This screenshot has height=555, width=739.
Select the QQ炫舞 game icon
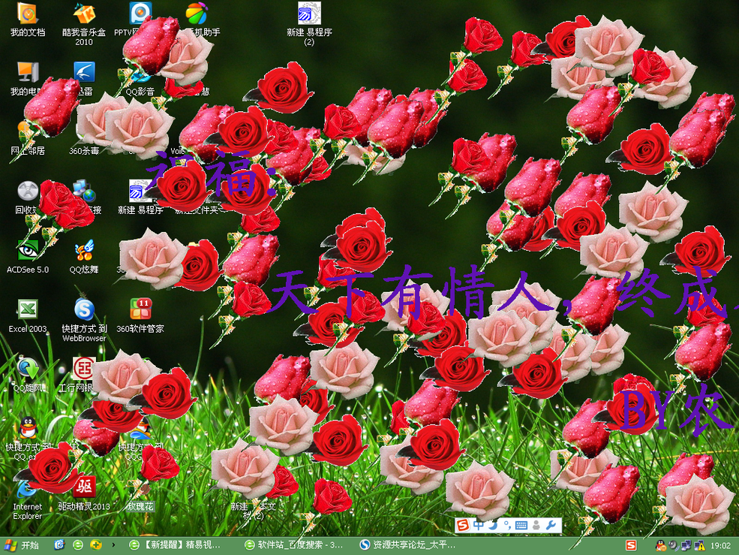tap(84, 250)
